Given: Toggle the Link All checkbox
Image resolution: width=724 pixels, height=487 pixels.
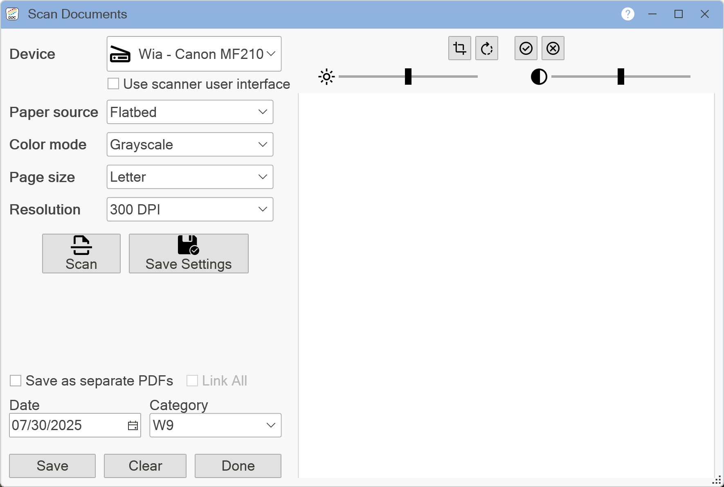Looking at the screenshot, I should click(x=192, y=381).
